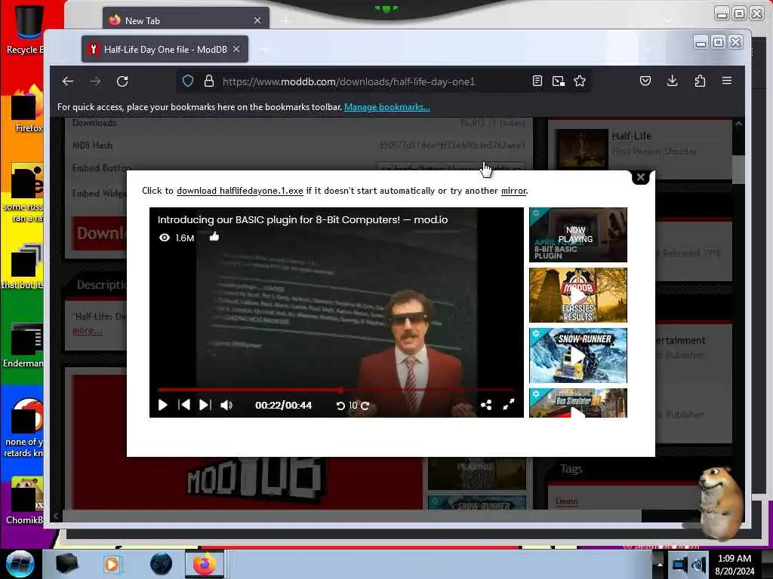The height and width of the screenshot is (579, 773).
Task: Select the Snow Runner video thumbnail
Action: 577,356
